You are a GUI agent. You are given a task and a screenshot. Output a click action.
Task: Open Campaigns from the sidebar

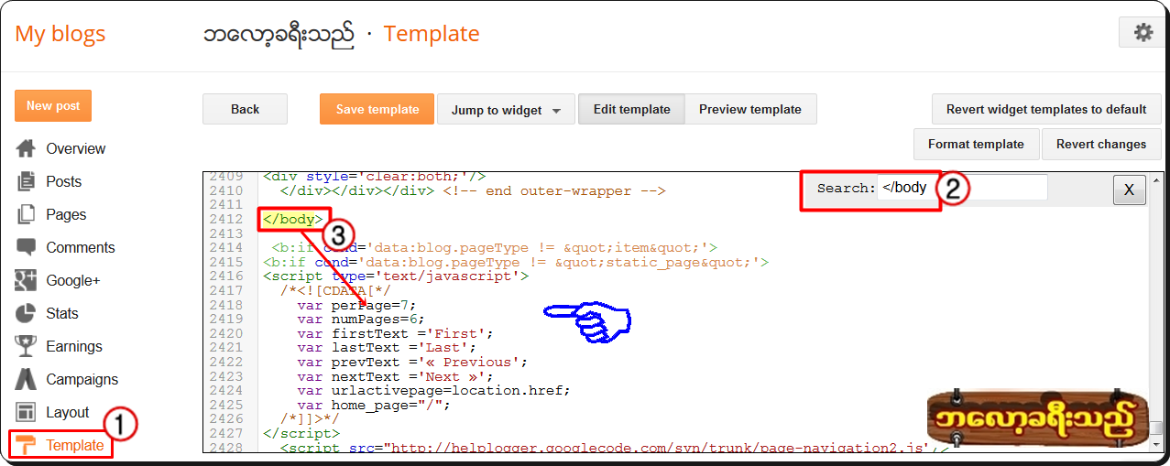point(82,379)
